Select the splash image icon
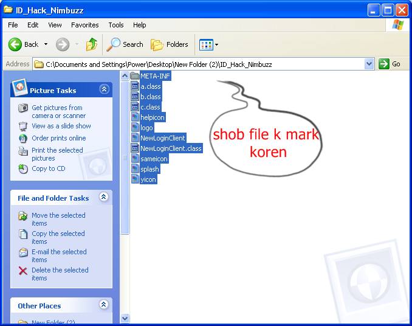 (x=135, y=169)
